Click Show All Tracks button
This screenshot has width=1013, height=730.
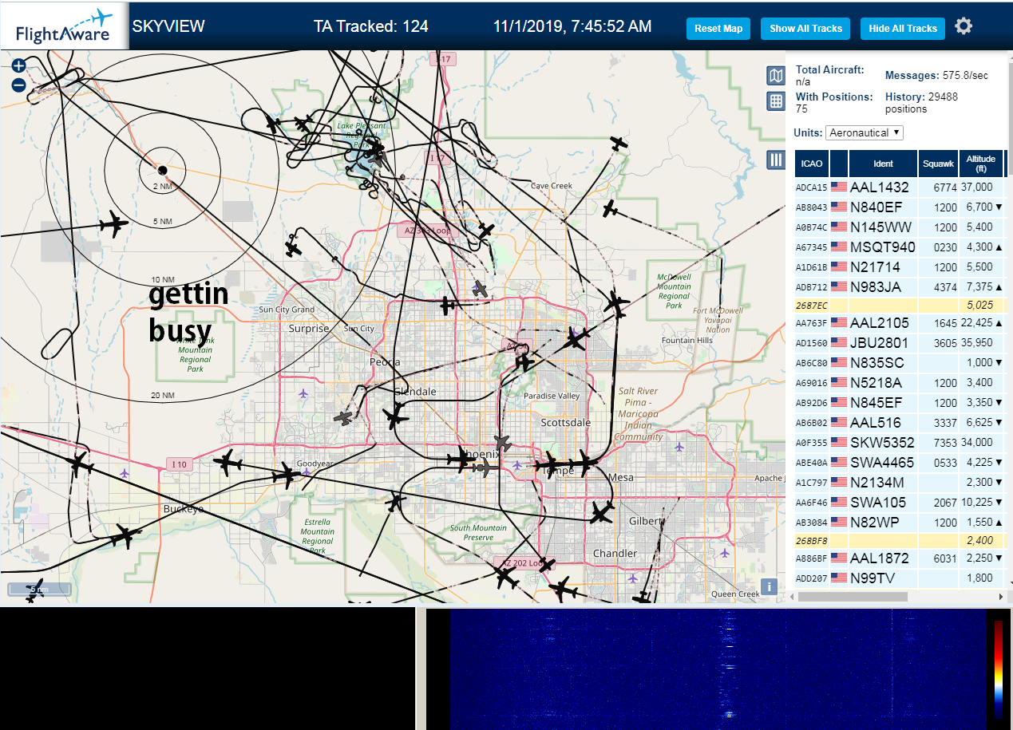805,29
